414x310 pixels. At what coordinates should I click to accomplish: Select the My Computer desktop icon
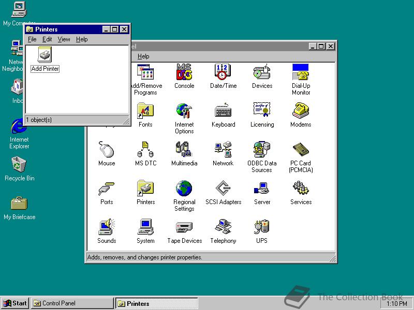19,13
